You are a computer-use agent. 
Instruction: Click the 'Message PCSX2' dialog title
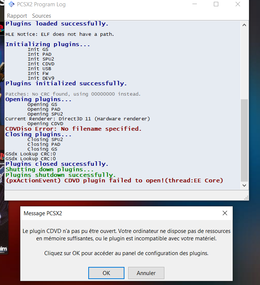tap(43, 213)
